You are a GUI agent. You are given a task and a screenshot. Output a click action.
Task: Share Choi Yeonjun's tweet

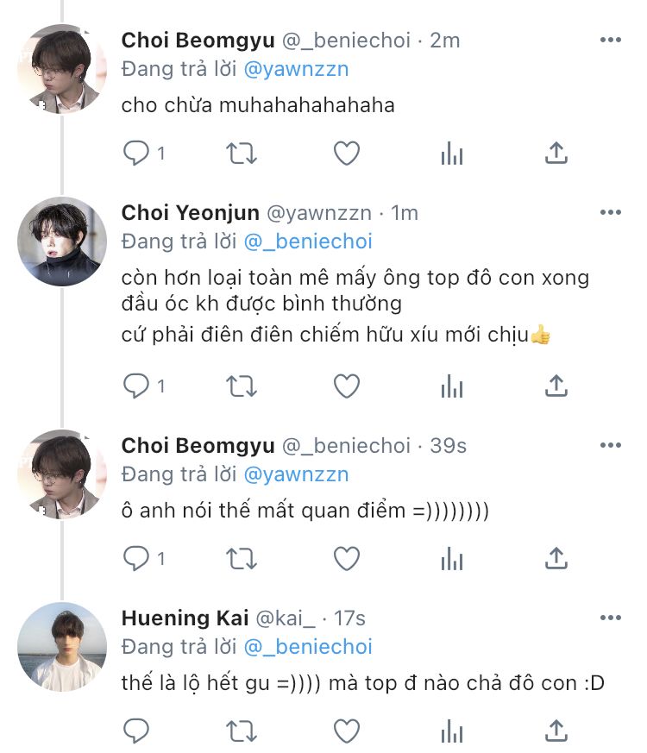coord(557,386)
